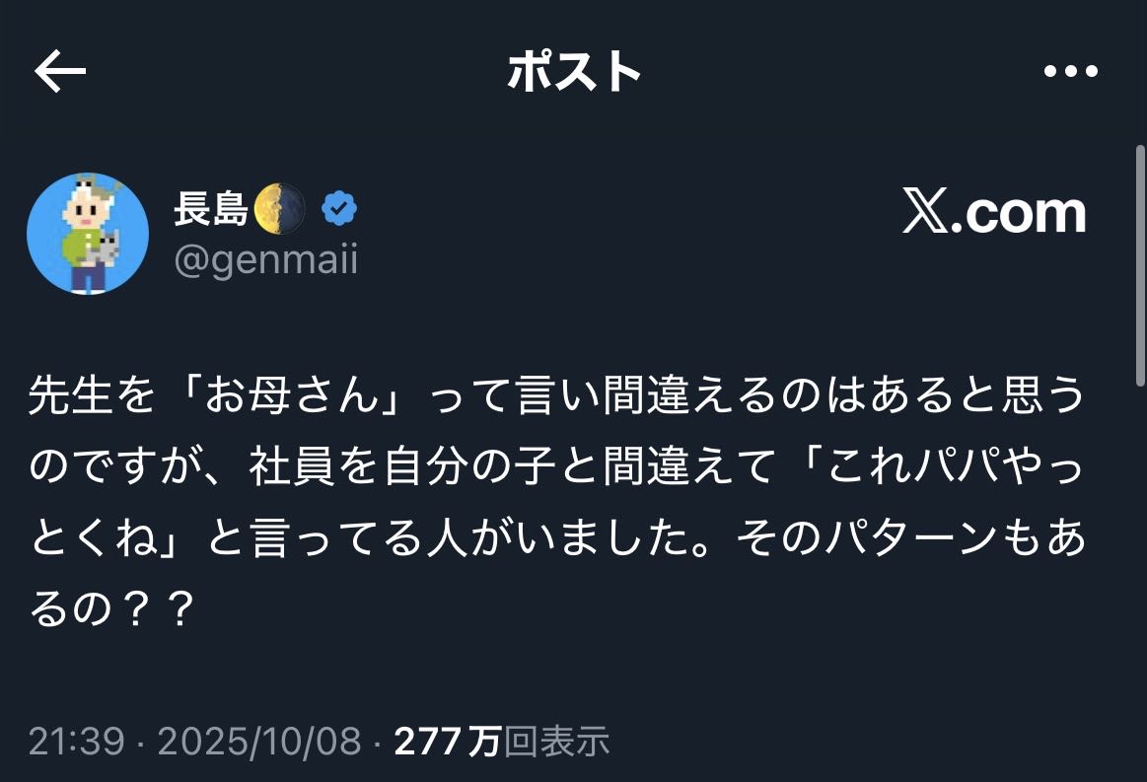The height and width of the screenshot is (782, 1147).
Task: Go back using the left arrow icon
Action: (x=60, y=71)
